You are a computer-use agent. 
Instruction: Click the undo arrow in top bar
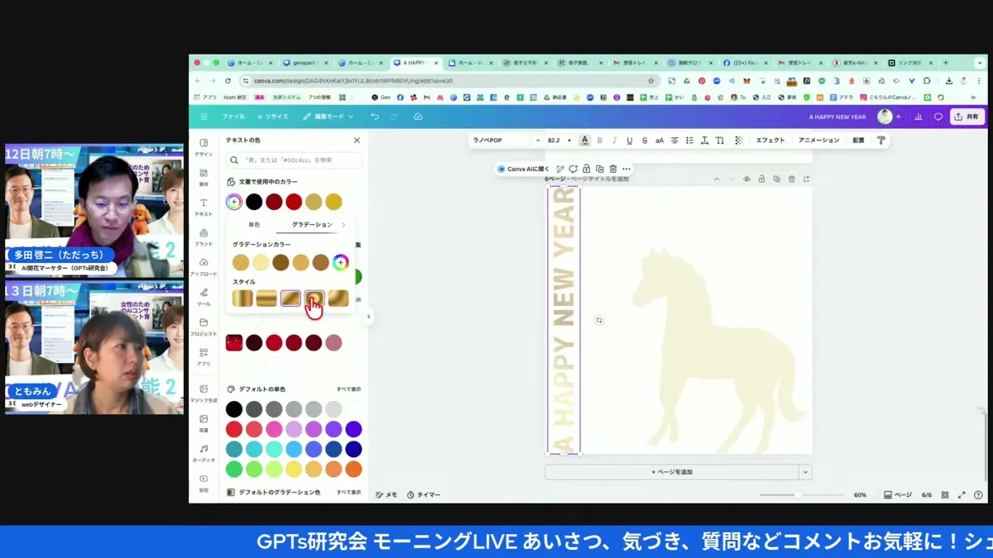375,117
